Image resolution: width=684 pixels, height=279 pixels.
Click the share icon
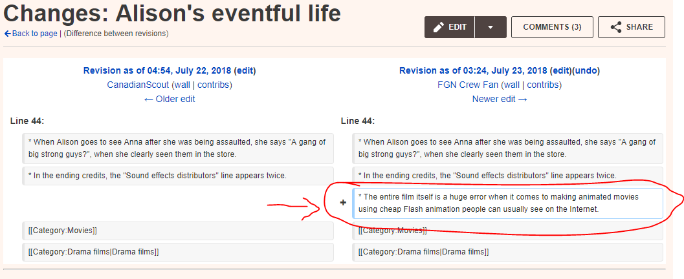coord(616,27)
